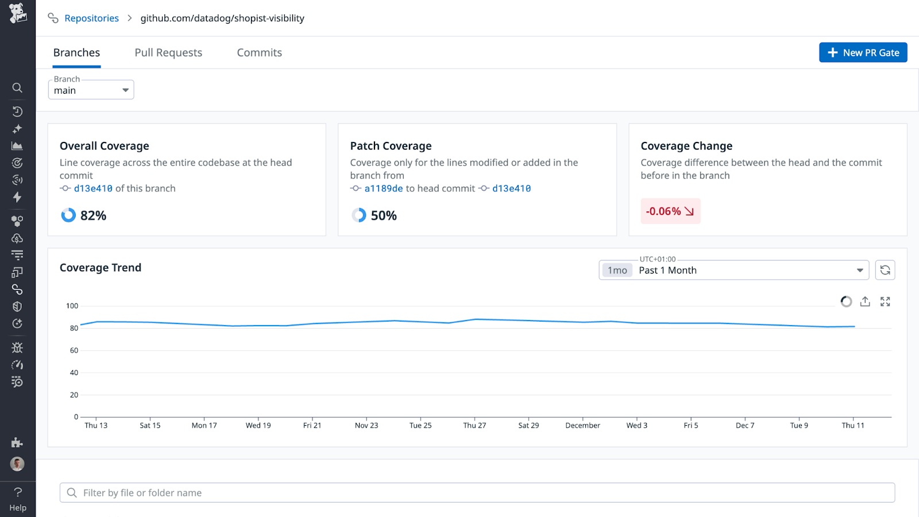Click the export icon on the Coverage Trend chart
Viewport: 919px width, 517px height.
click(865, 301)
